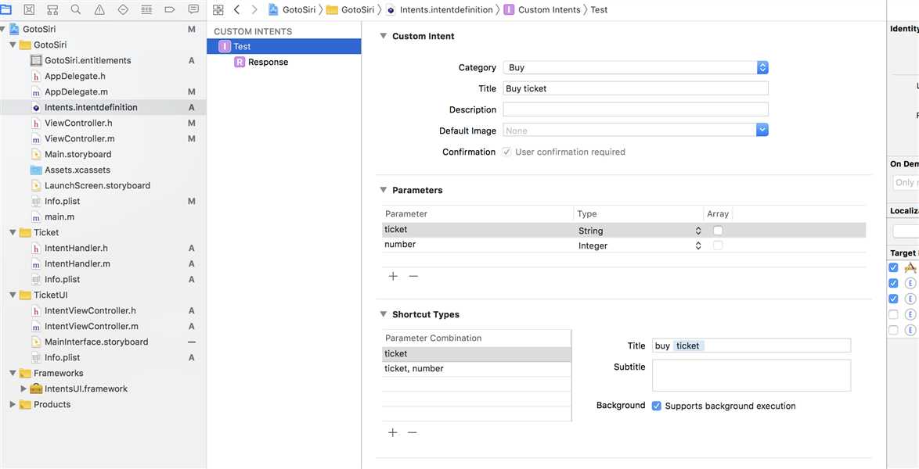
Task: Click Custom Intents in breadcrumb bar
Action: 542,9
